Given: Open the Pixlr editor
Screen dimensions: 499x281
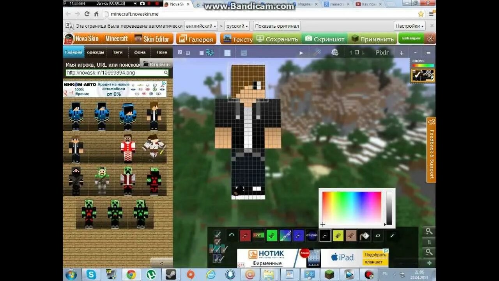Looking at the screenshot, I should pyautogui.click(x=382, y=52).
